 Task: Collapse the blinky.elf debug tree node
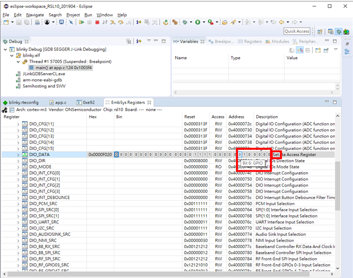click(12, 56)
